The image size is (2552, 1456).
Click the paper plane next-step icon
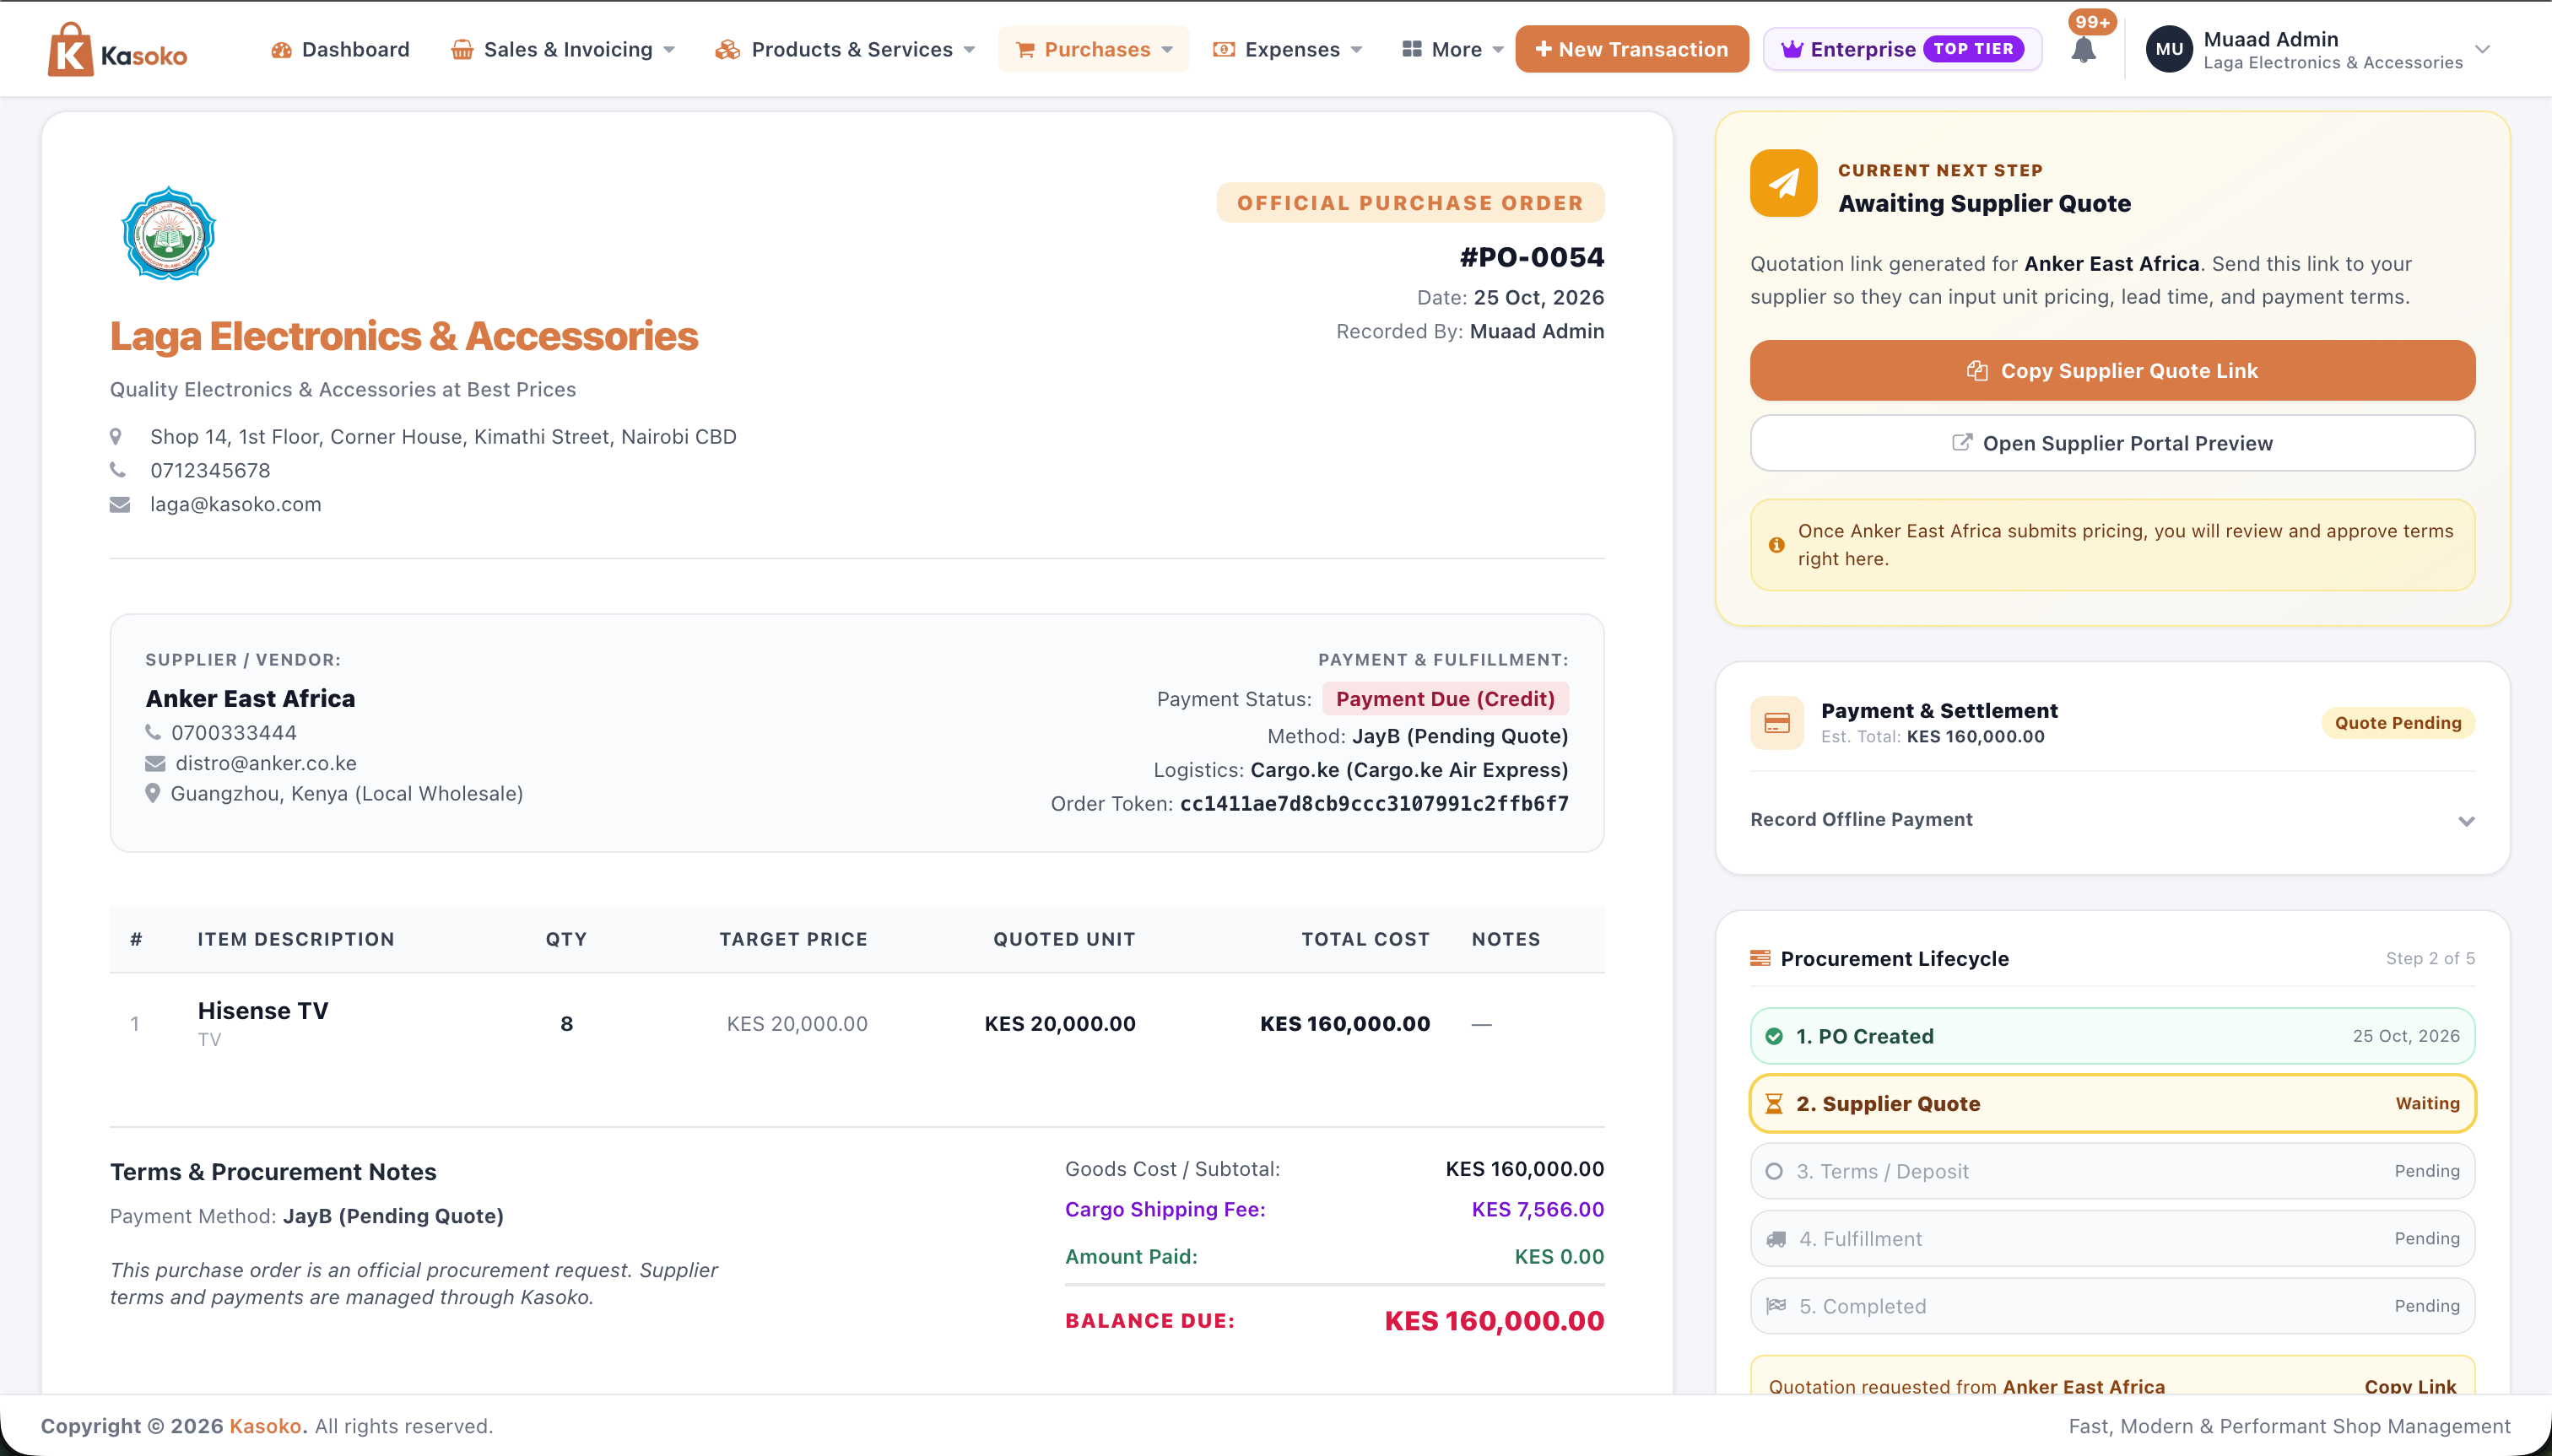point(1784,183)
